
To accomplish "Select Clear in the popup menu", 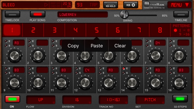I will coord(120,46).
